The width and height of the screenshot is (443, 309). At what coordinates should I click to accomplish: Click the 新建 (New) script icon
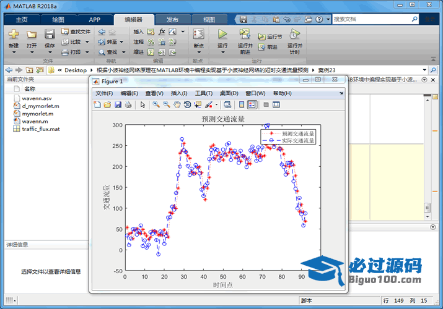pyautogui.click(x=13, y=35)
